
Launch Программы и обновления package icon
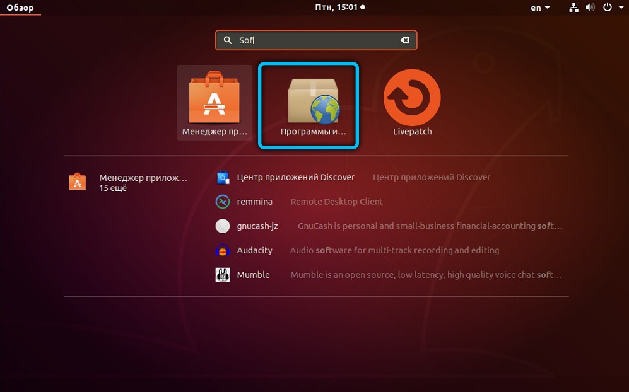pyautogui.click(x=314, y=101)
